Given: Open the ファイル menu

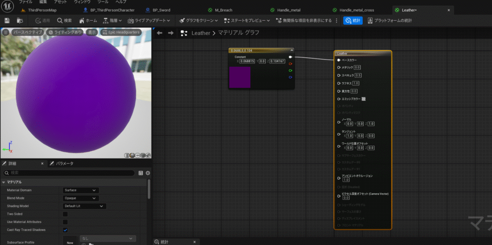Looking at the screenshot, I should (x=25, y=2).
